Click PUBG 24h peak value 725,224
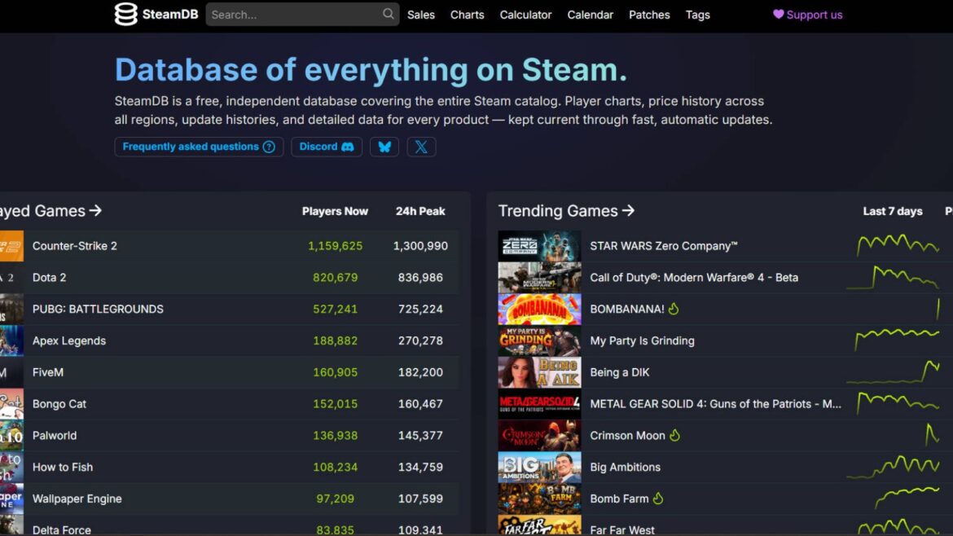Screen dimensions: 953x536 420,309
